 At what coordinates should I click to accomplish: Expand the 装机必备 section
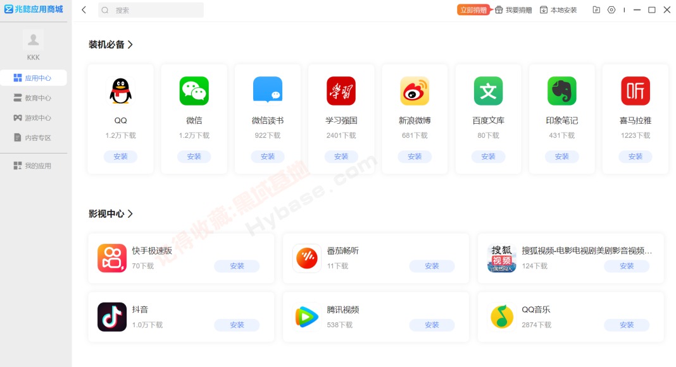110,44
